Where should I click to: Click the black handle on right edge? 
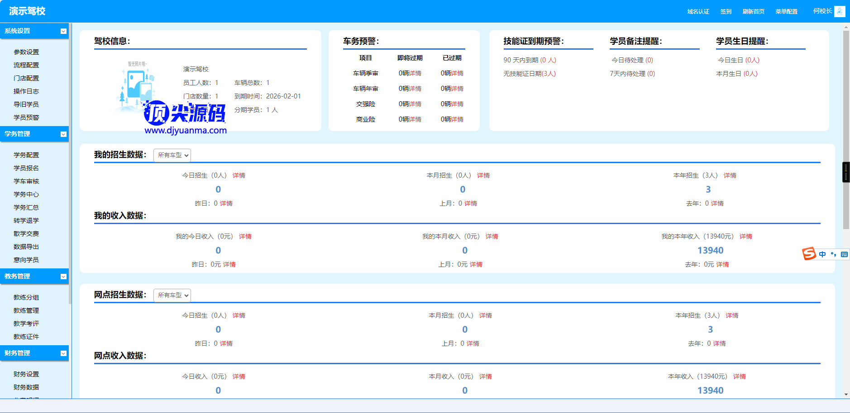click(845, 172)
